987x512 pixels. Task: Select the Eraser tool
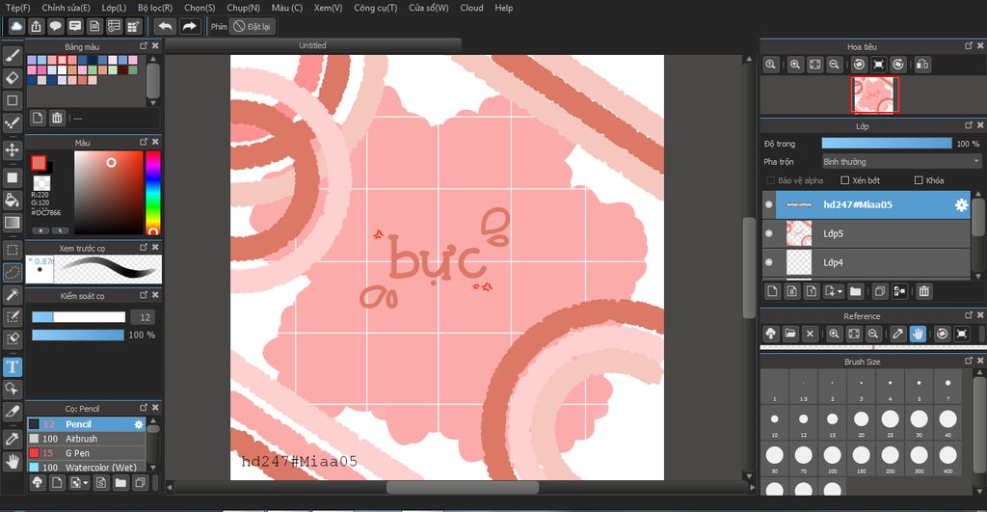12,78
